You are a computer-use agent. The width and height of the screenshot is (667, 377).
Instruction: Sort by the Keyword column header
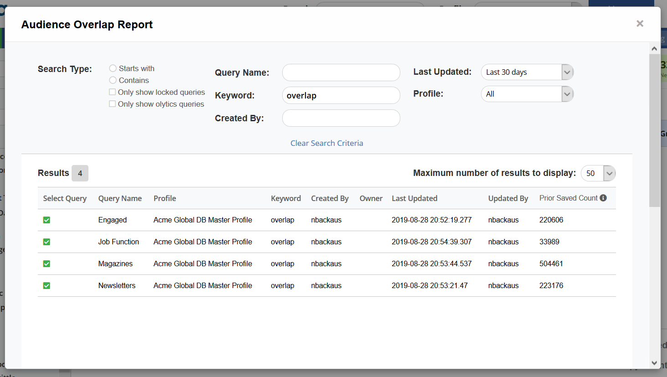pos(286,198)
